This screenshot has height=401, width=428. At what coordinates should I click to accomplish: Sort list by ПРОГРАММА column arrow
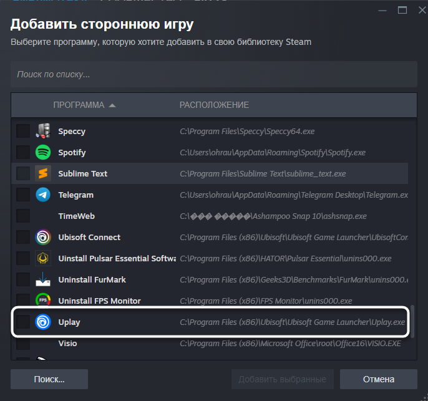(x=112, y=105)
